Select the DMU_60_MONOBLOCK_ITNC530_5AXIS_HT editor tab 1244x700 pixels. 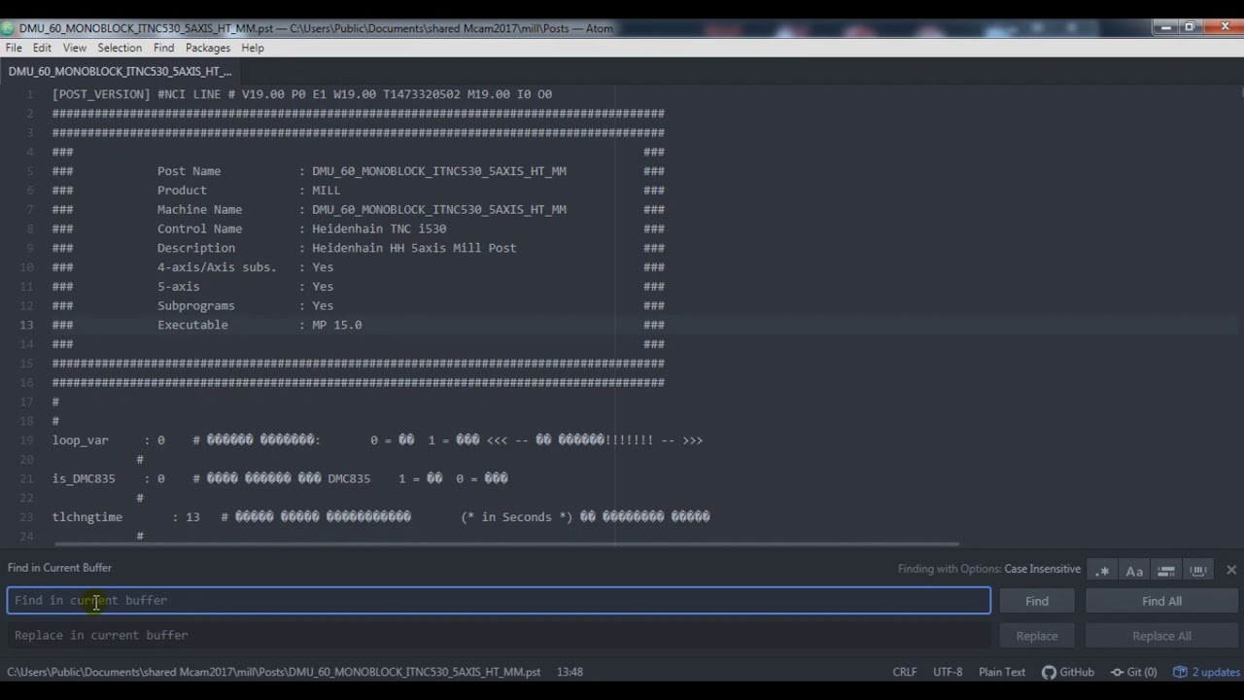[121, 71]
